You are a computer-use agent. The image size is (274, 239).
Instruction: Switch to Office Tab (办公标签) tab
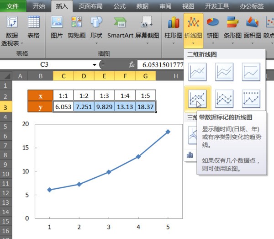[252, 6]
